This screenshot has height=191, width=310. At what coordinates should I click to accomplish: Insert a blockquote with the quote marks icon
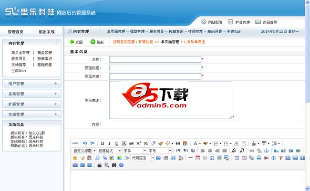point(178,143)
